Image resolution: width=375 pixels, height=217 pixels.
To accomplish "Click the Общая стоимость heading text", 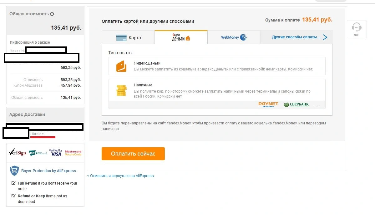I will pyautogui.click(x=29, y=14).
